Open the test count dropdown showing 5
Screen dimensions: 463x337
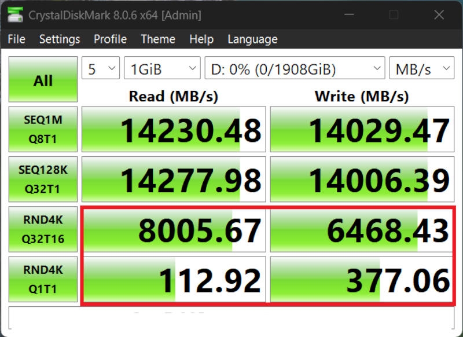coord(102,68)
